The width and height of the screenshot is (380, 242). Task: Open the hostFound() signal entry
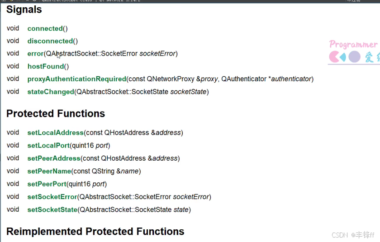(x=46, y=66)
